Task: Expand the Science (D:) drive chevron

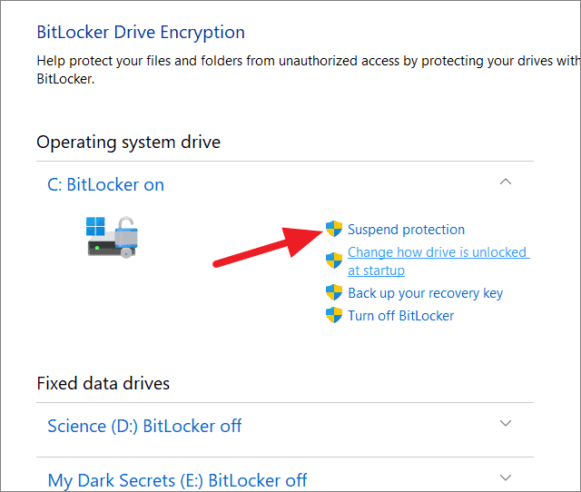Action: 506,423
